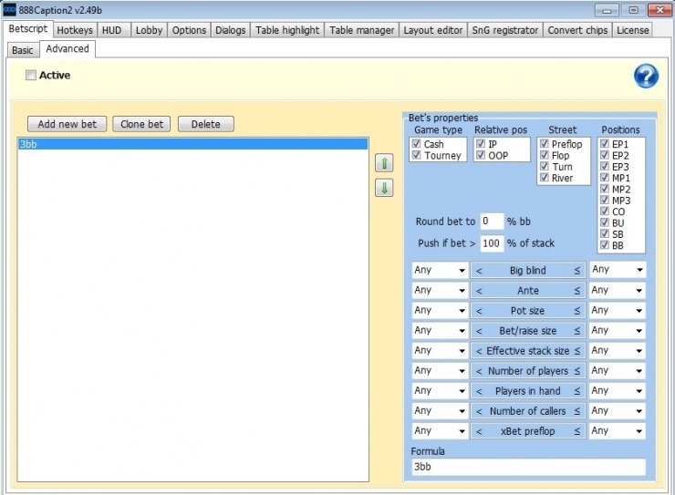
Task: Open the blue help question mark icon
Action: click(x=646, y=77)
